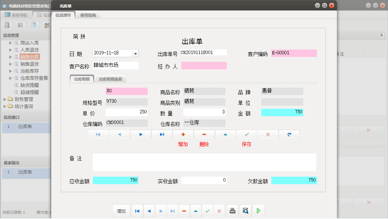Open the 日期 date dropdown arrow

click(x=135, y=53)
